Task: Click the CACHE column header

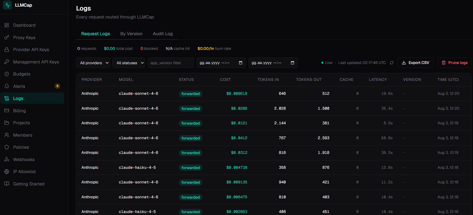Action: pos(346,80)
